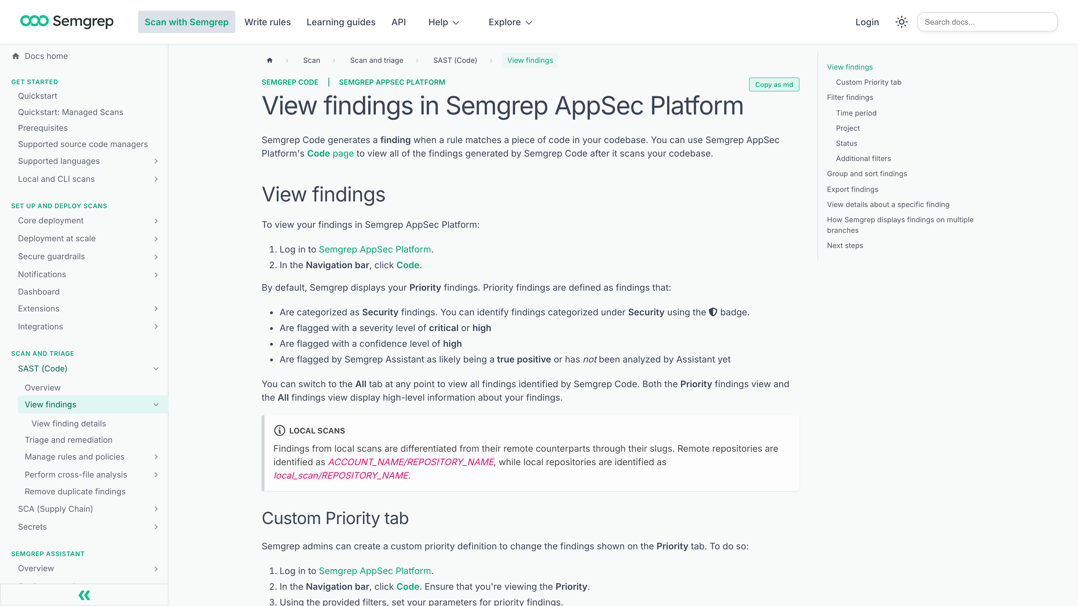Collapse sidebar with double-chevron icon
This screenshot has height=606, width=1078.
(84, 595)
